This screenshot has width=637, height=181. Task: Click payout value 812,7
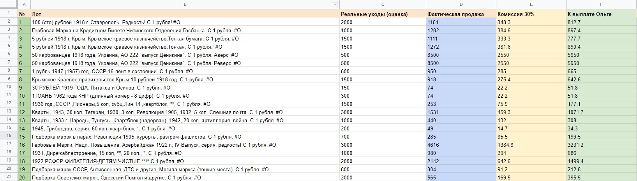click(x=602, y=22)
